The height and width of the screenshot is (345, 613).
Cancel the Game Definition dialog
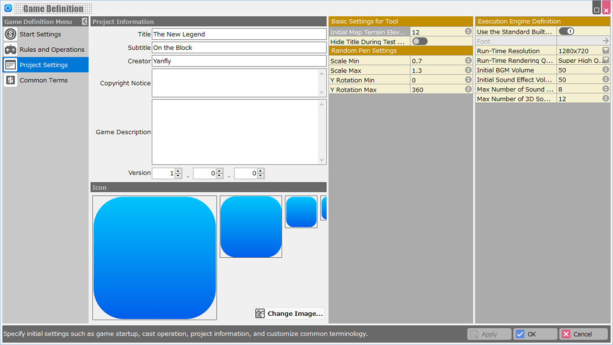click(583, 334)
